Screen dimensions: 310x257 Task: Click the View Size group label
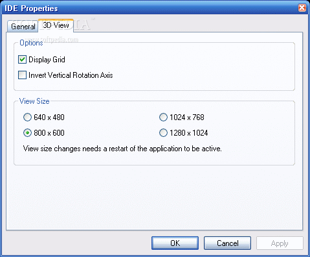click(34, 101)
